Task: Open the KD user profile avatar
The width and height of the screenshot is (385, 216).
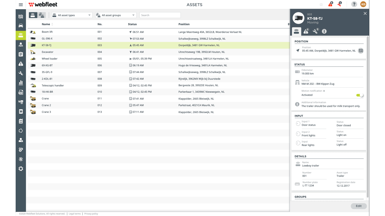Action: [x=363, y=4]
